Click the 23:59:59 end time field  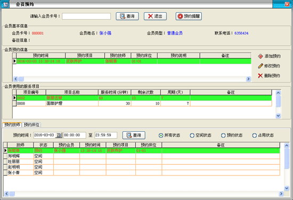click(x=106, y=135)
